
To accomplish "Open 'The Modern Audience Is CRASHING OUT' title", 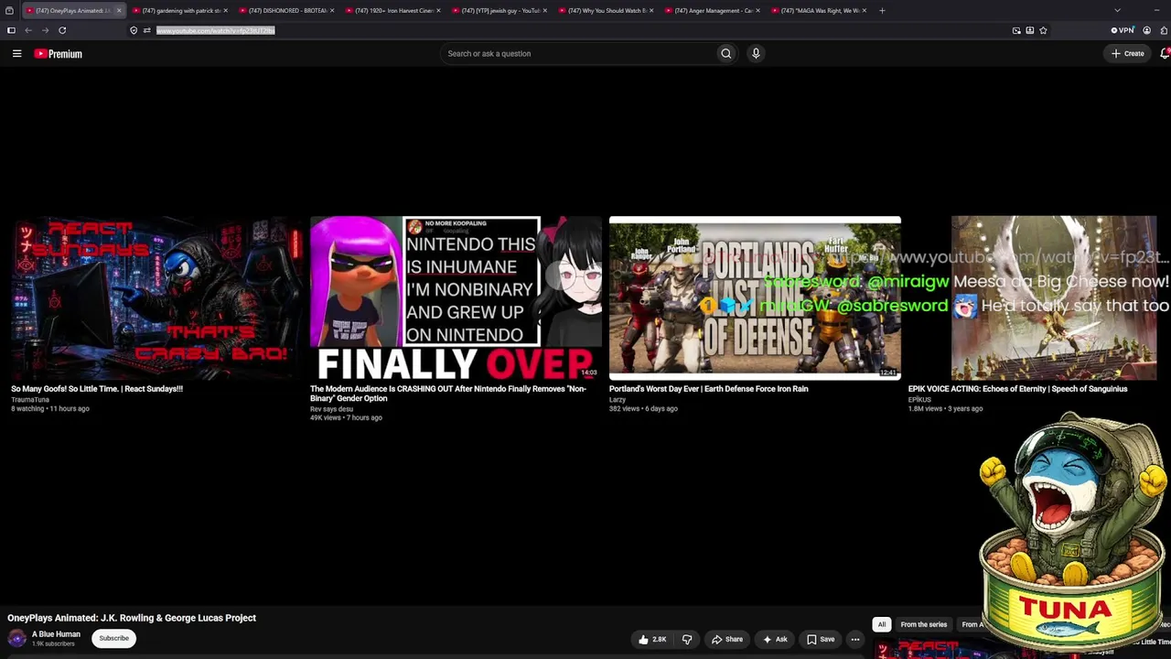I will [448, 394].
